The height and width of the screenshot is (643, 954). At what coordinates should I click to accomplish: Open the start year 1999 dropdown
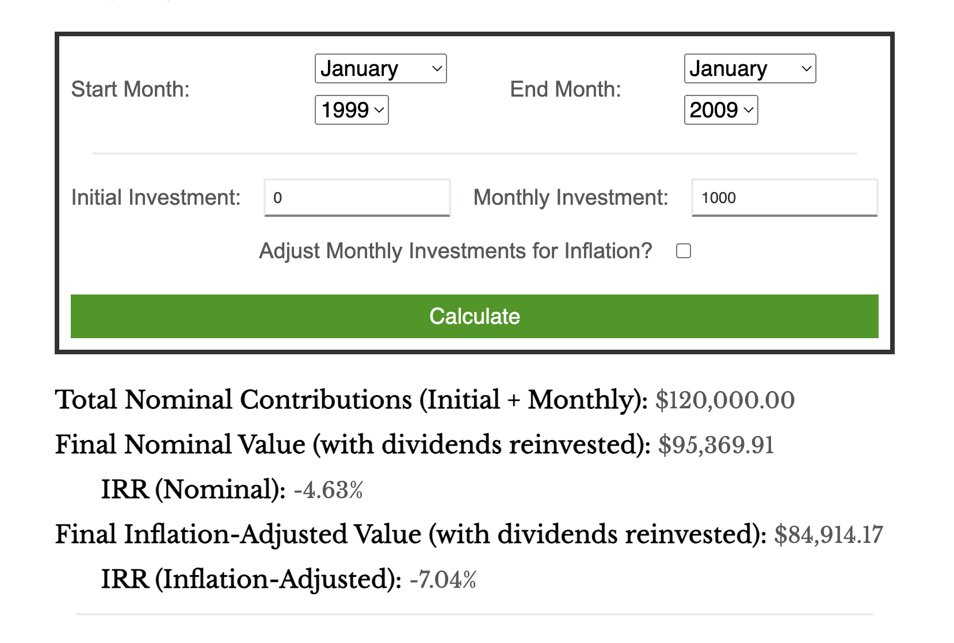coord(352,110)
